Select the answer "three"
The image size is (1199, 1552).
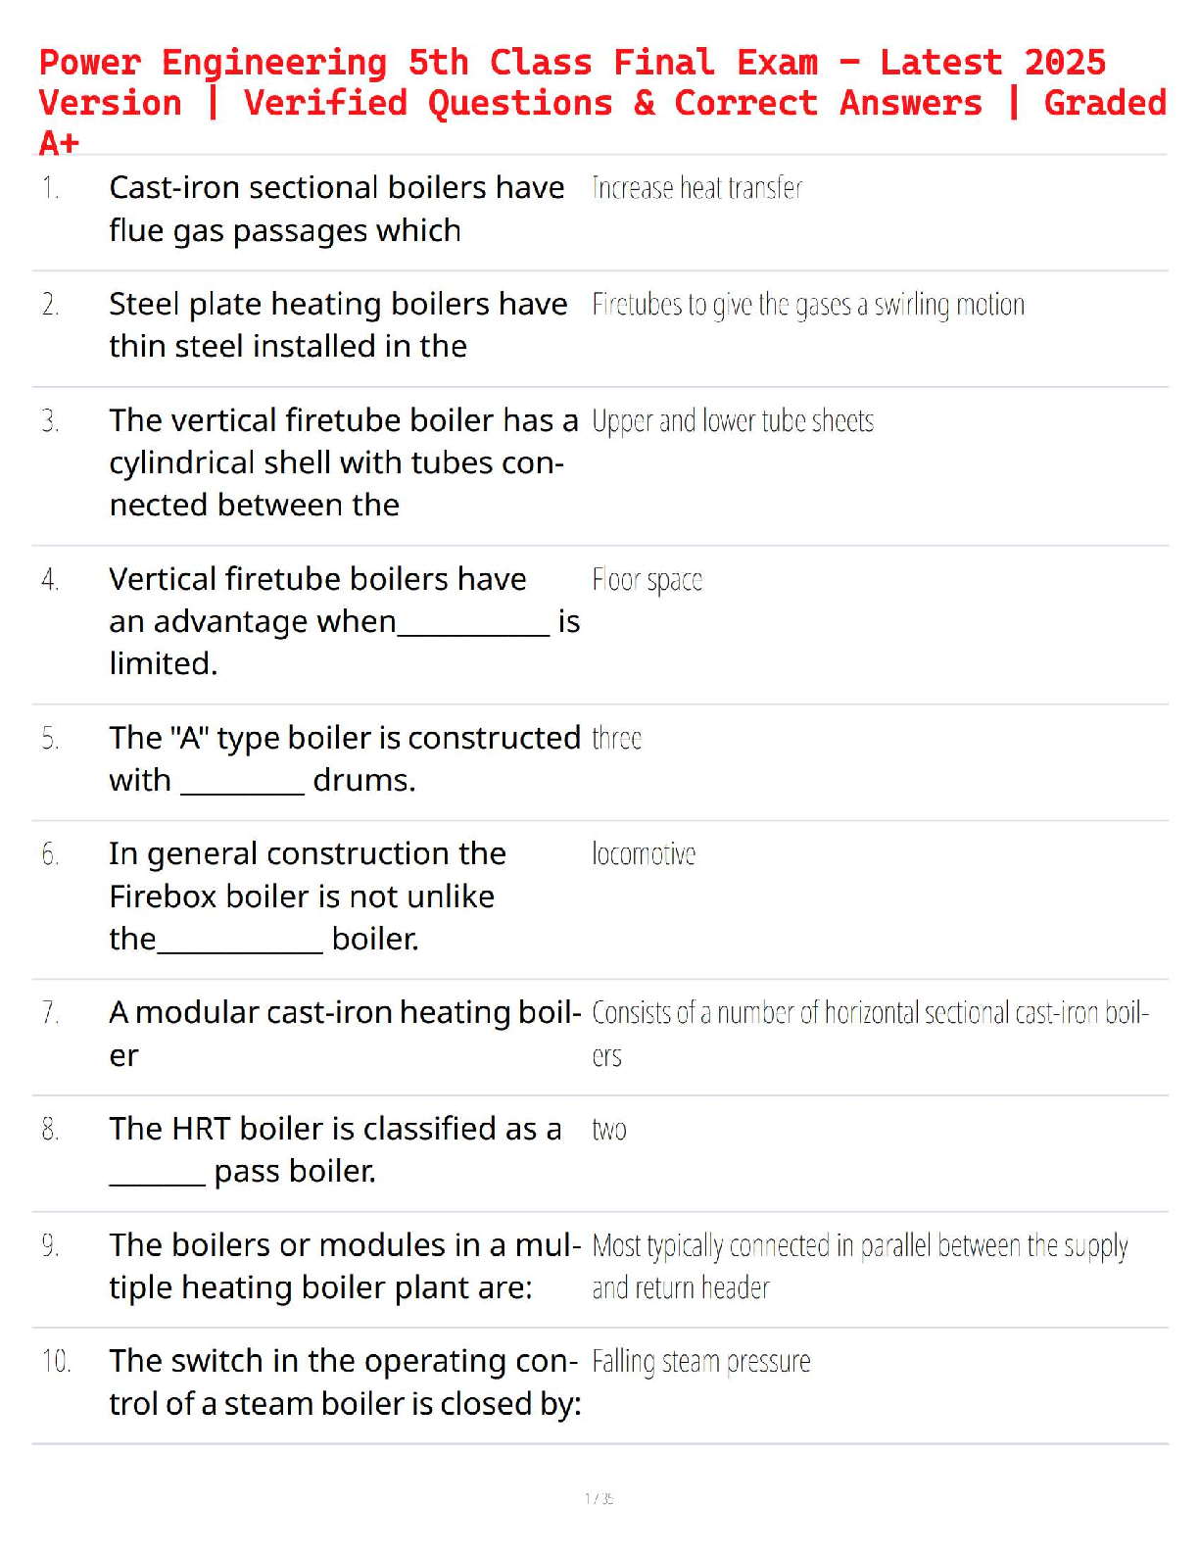pyautogui.click(x=616, y=739)
